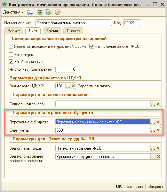Close the window with title bar X
The width and height of the screenshot is (167, 192).
coord(162,5)
